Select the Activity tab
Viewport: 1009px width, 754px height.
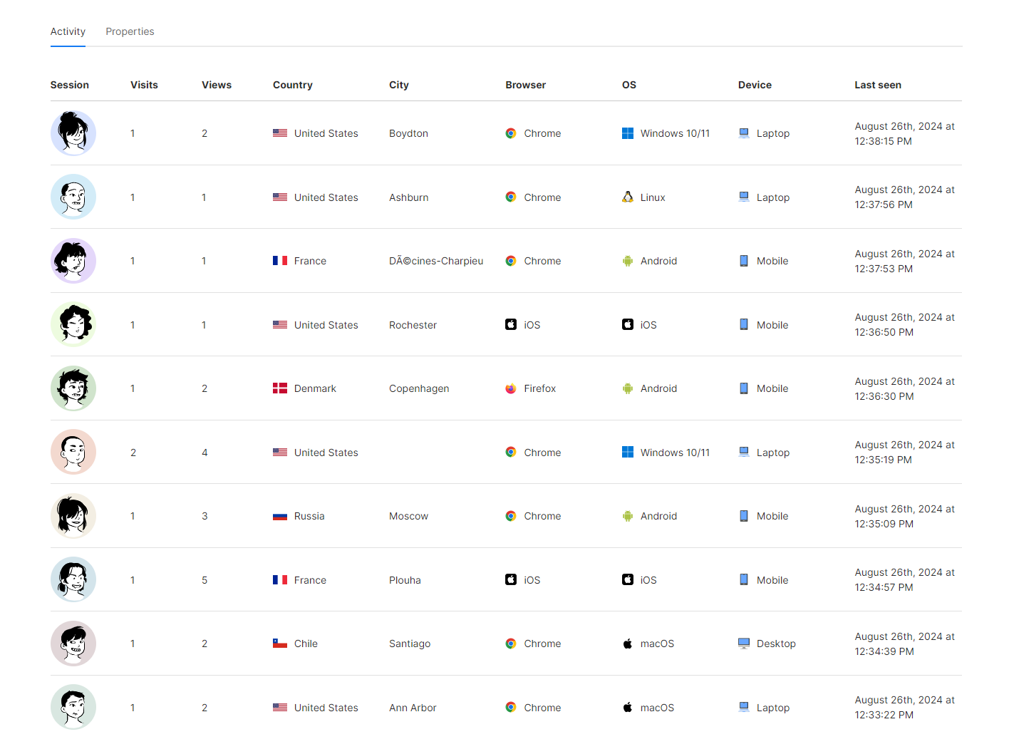(68, 31)
